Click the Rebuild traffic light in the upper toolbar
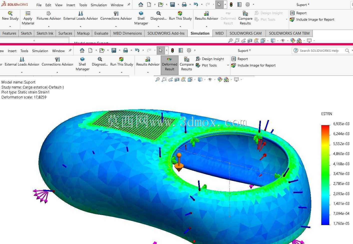This screenshot has width=353, height=244. pos(231,4)
